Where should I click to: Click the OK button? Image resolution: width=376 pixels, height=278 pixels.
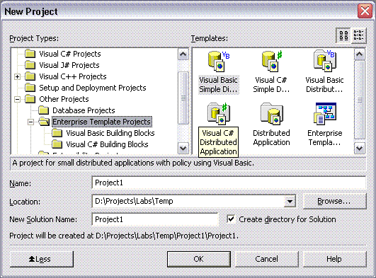coord(199,259)
